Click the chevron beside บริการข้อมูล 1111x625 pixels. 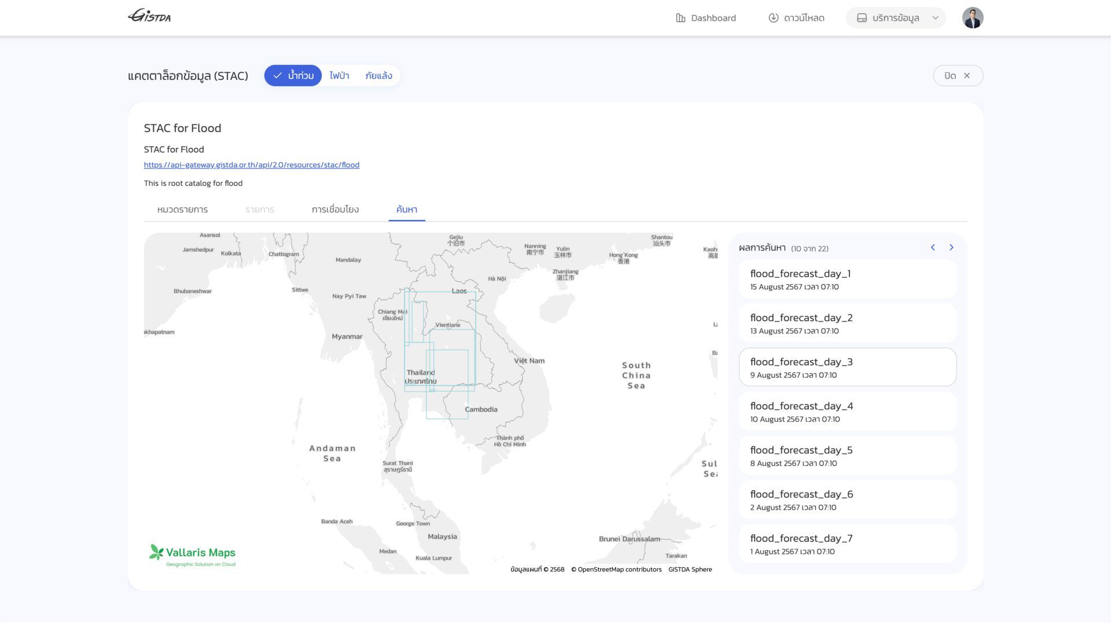pyautogui.click(x=935, y=18)
